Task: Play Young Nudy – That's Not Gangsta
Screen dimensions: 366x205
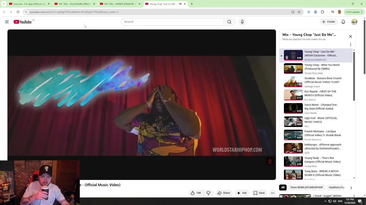Action: [316, 162]
